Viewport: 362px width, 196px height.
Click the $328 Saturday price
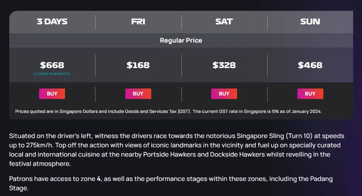(224, 65)
